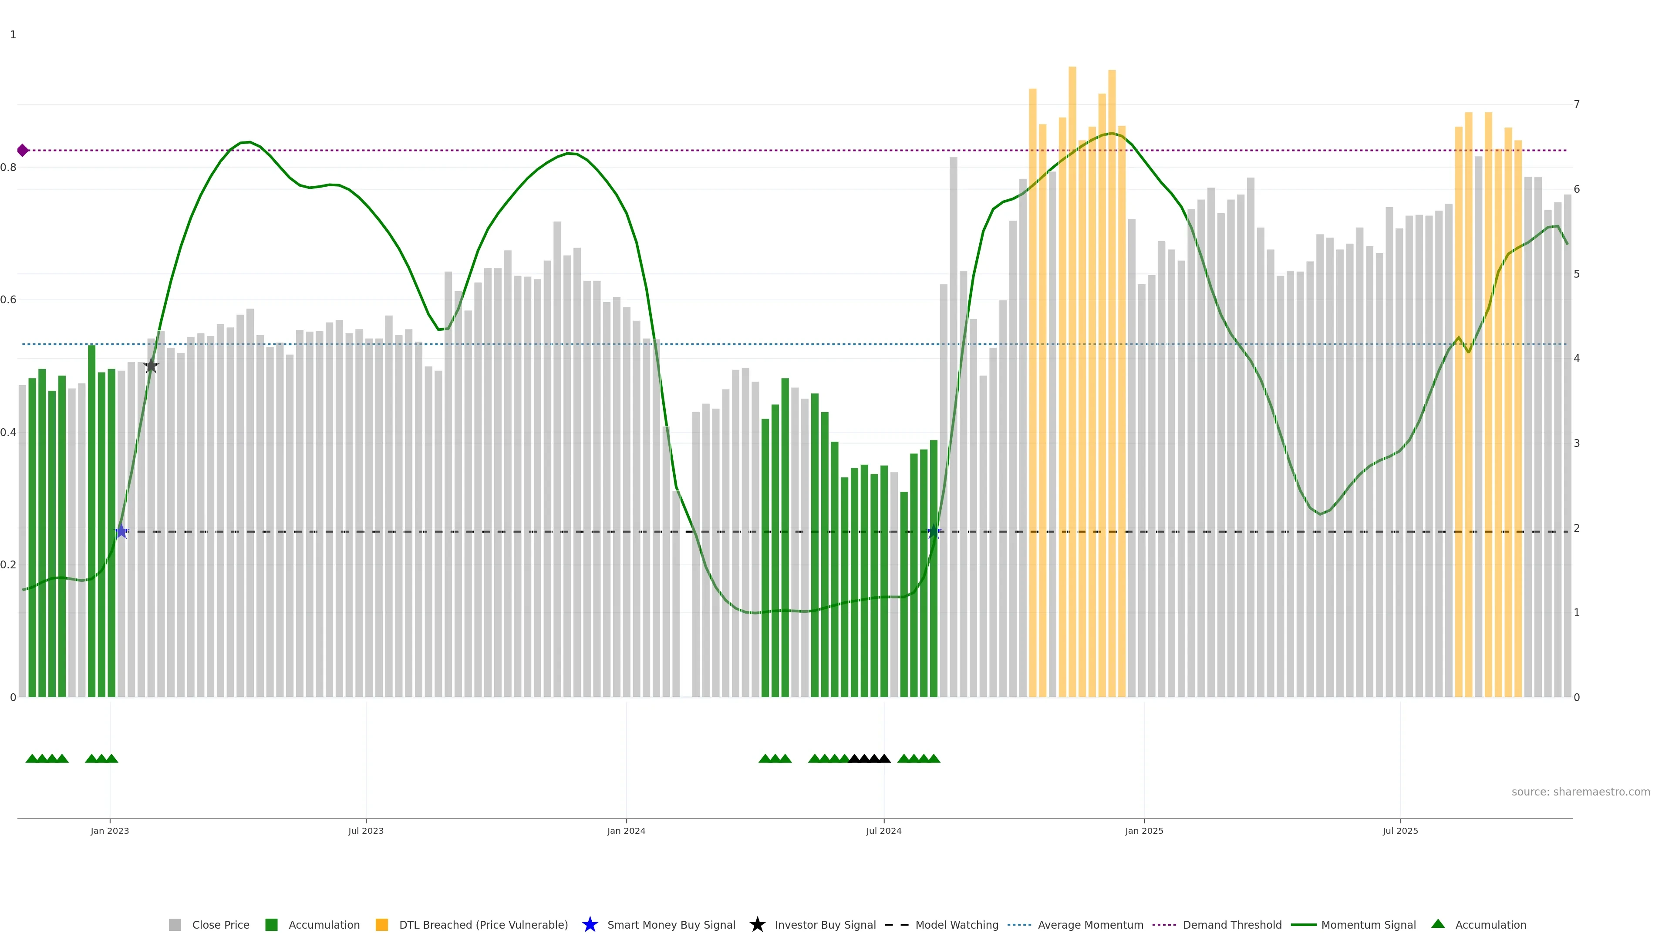Click the black star icon in legend
This screenshot has width=1672, height=940.
[x=757, y=924]
